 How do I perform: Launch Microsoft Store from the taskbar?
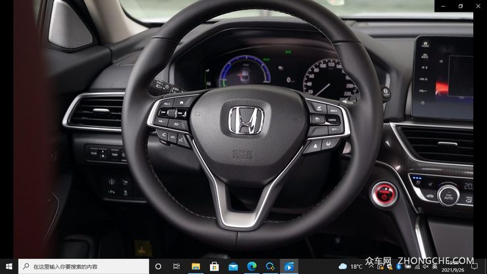[214, 266]
